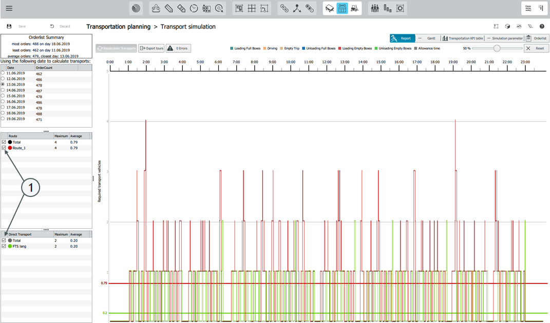Click the indented list tree icon
The width and height of the screenshot is (550, 323).
click(x=530, y=26)
